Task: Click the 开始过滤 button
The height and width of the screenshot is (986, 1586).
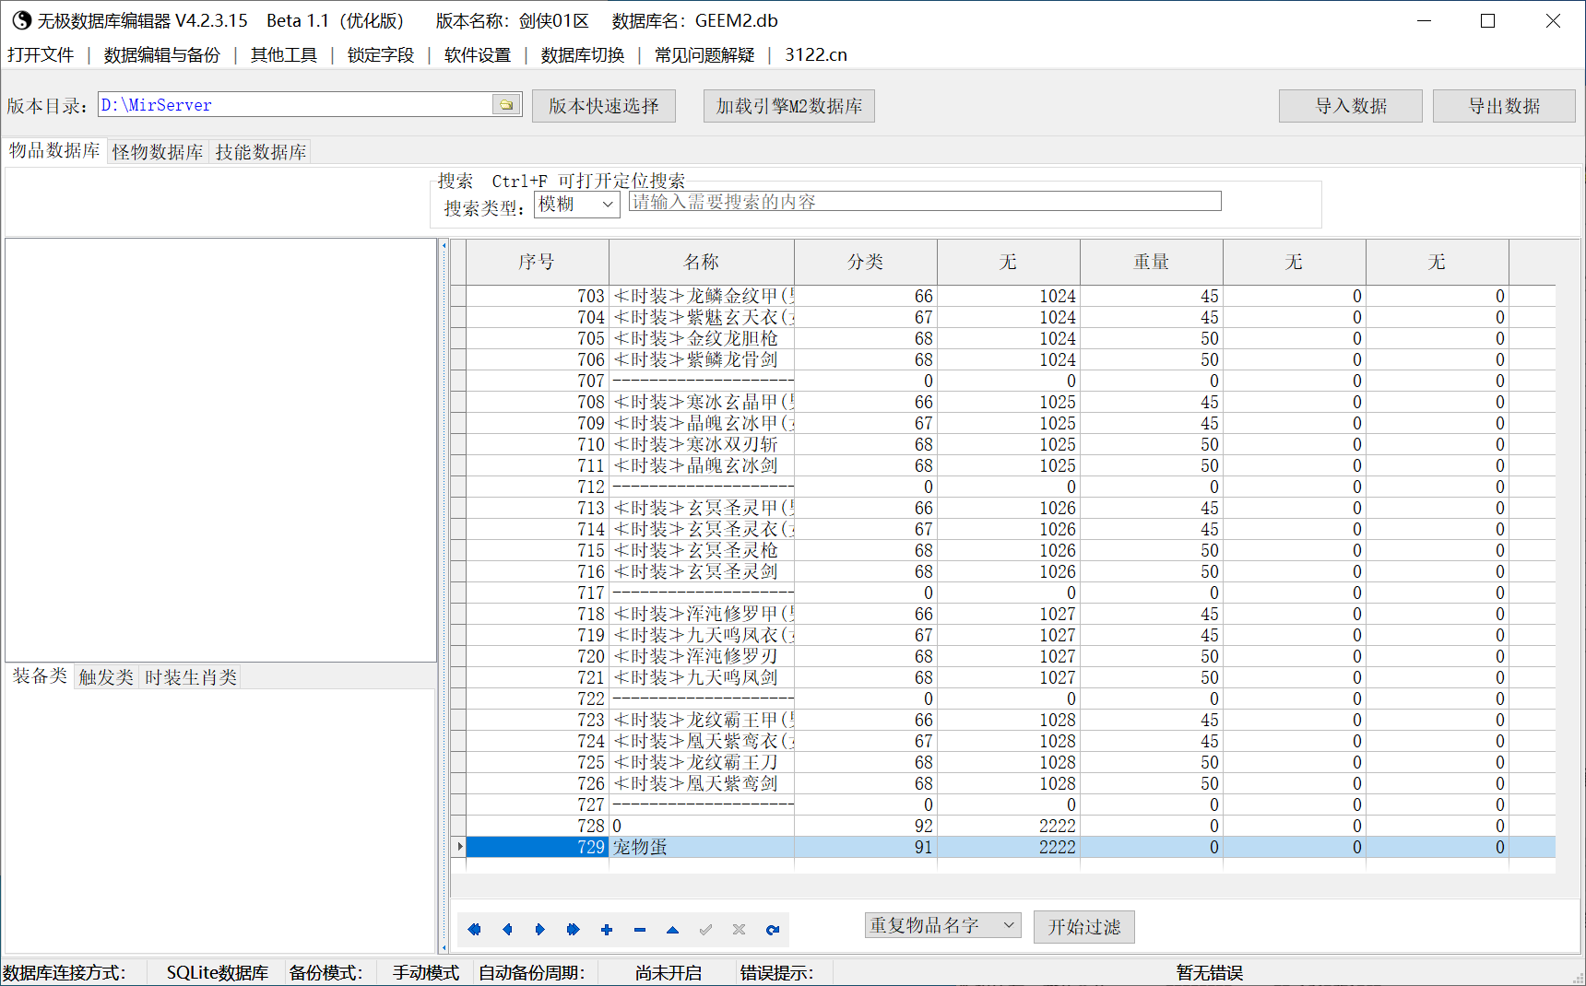Action: click(x=1084, y=927)
